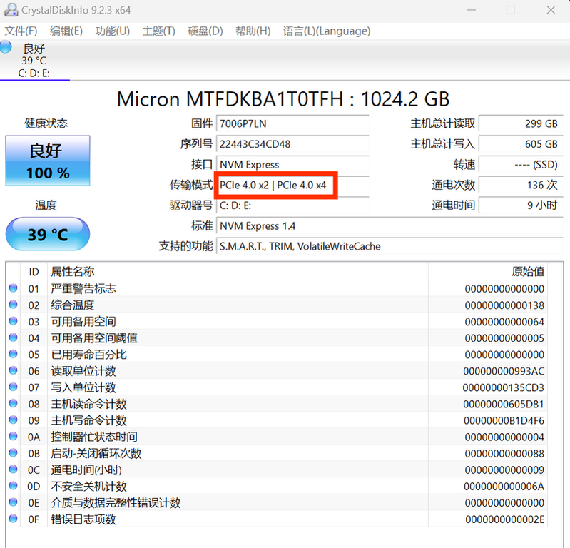
Task: Click the ID column header
Action: point(34,272)
